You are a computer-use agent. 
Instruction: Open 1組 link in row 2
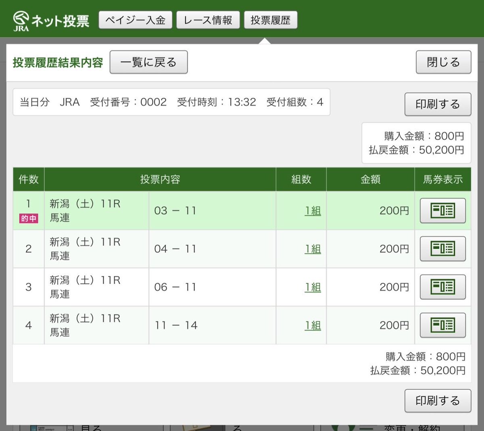(x=313, y=249)
